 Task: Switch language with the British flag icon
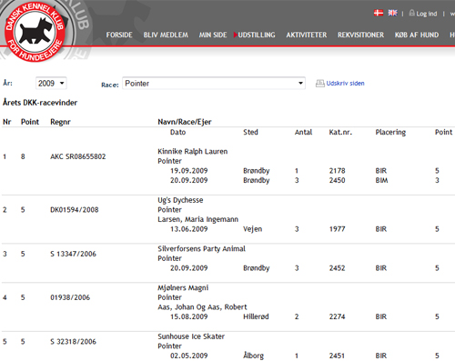(x=392, y=13)
